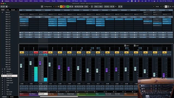
Task: Click the redo arrow icon in MixConsole toolbar
Action: coord(4,7)
